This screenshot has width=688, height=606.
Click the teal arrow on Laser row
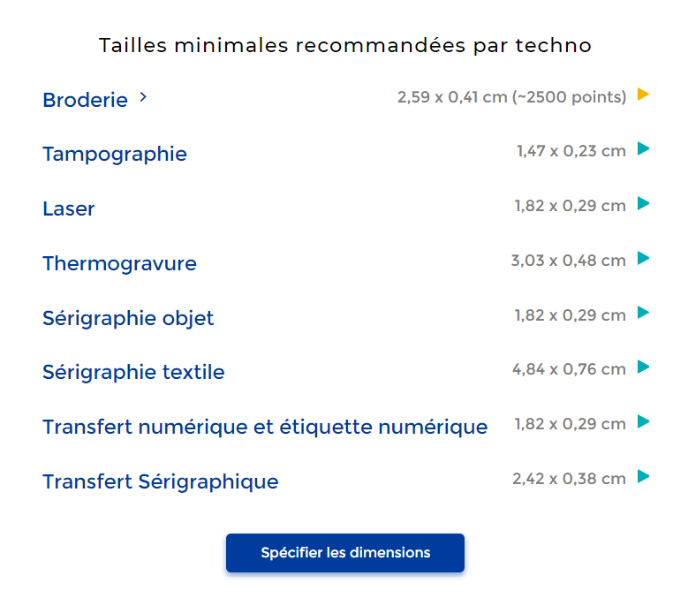point(644,204)
